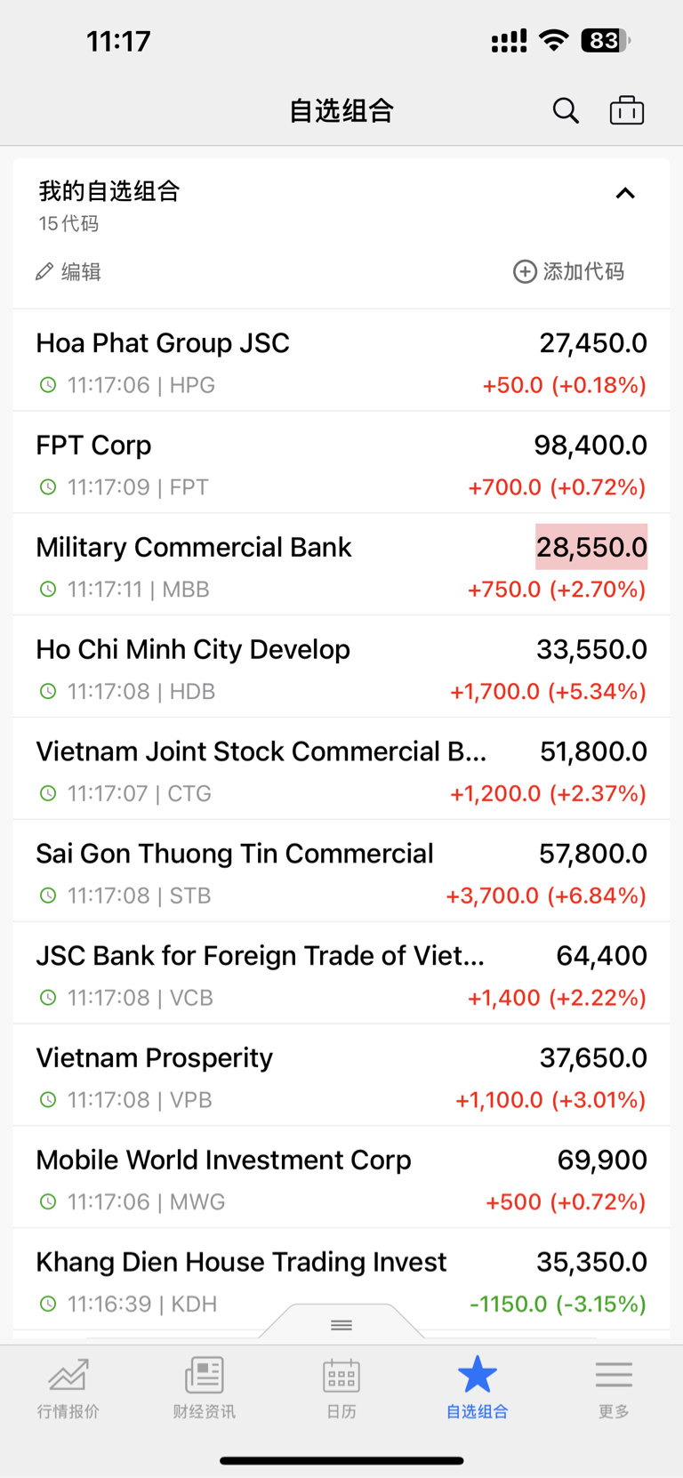Pull up the bottom drawer handle
683x1478 pixels.
[341, 1325]
